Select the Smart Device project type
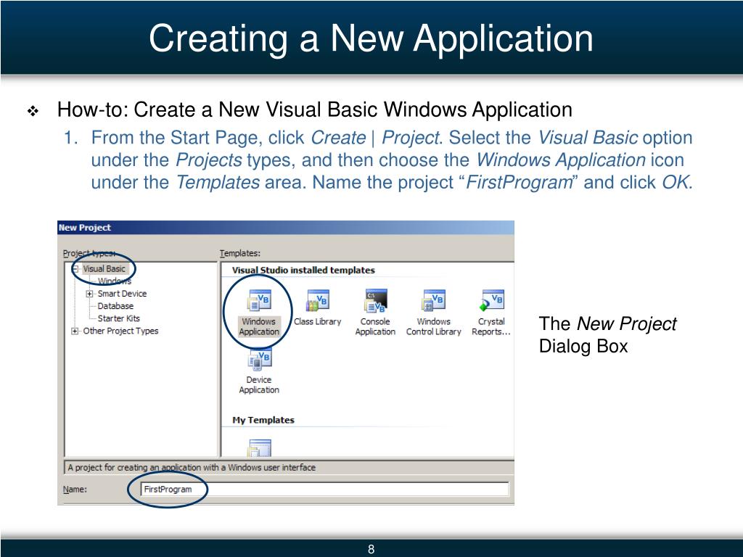 click(x=122, y=294)
